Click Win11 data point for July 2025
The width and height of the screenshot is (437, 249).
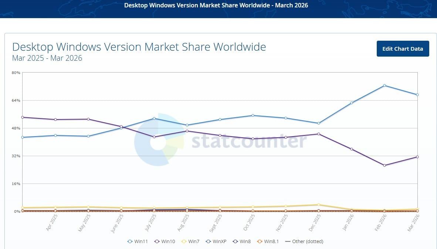tap(154, 118)
